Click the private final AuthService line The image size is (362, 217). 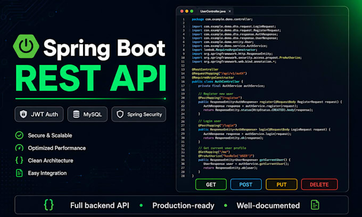232,86
